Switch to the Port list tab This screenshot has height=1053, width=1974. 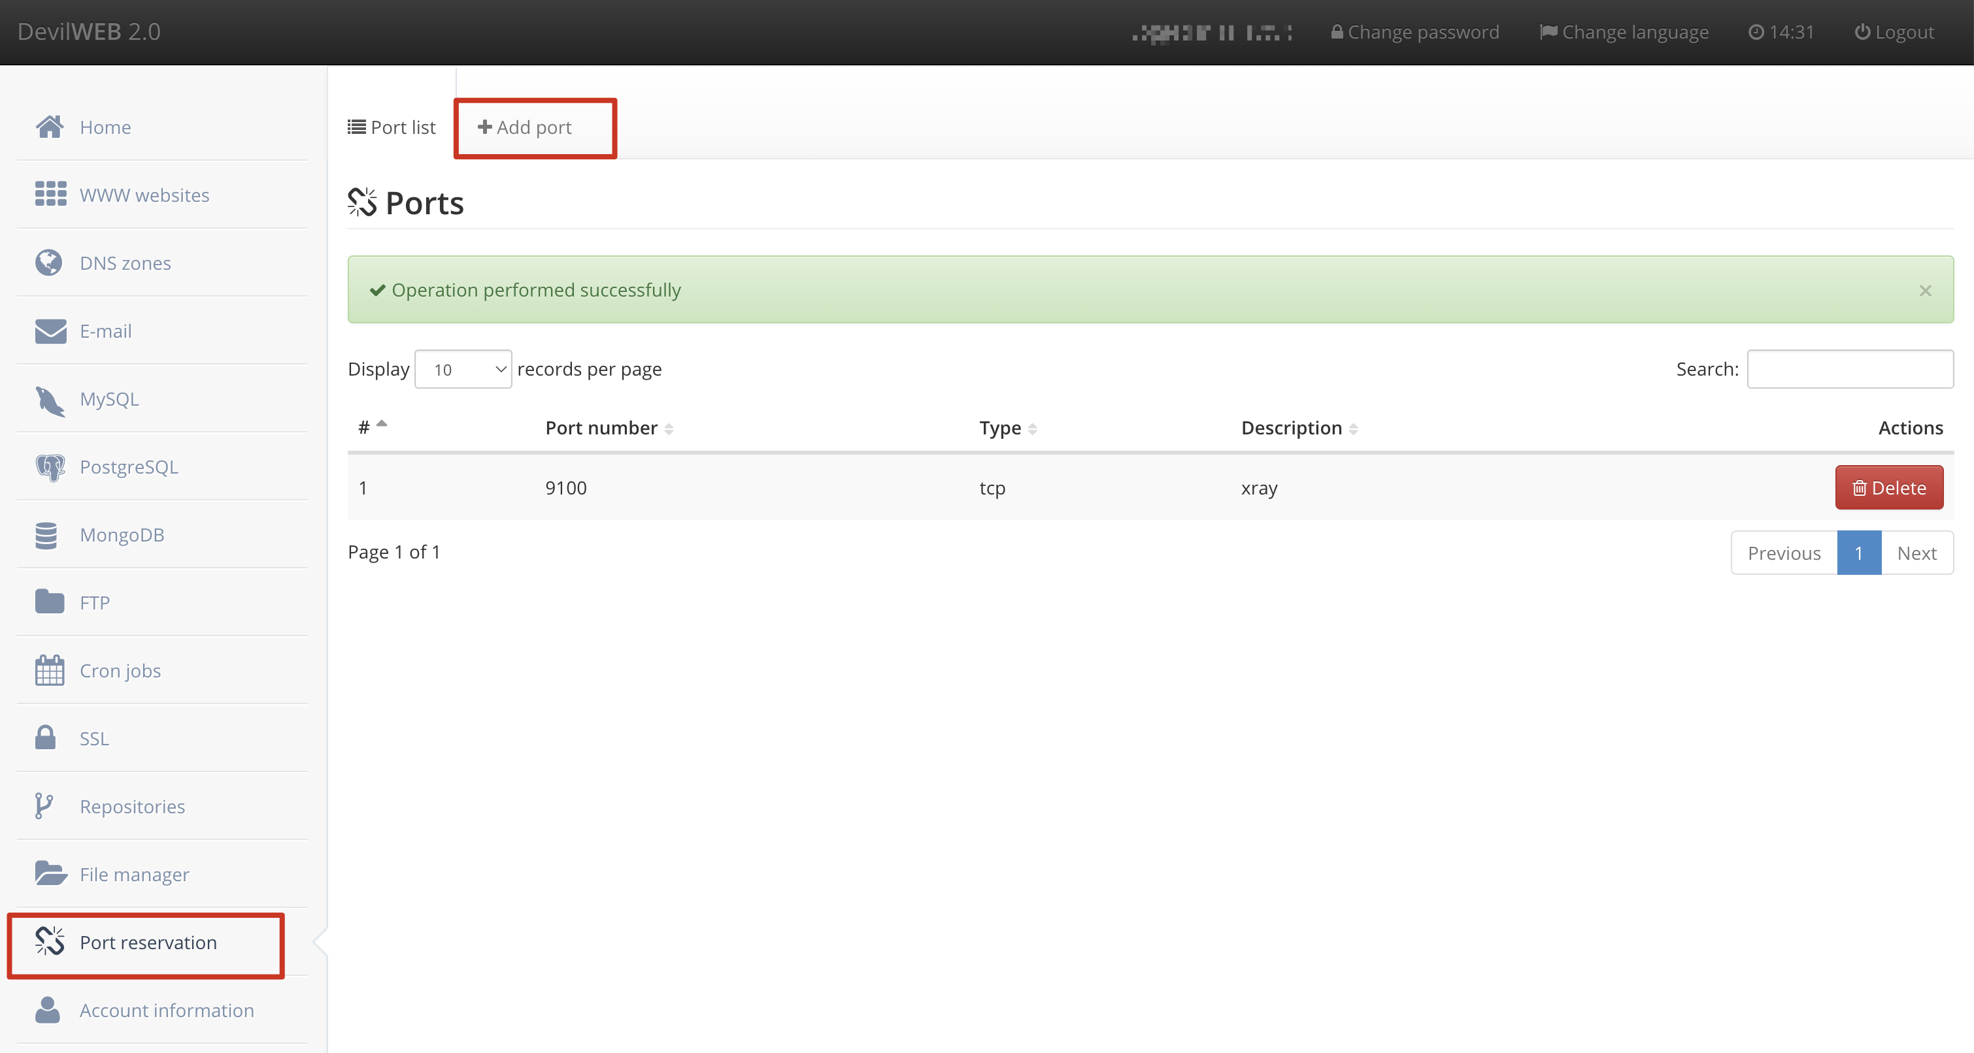point(392,128)
